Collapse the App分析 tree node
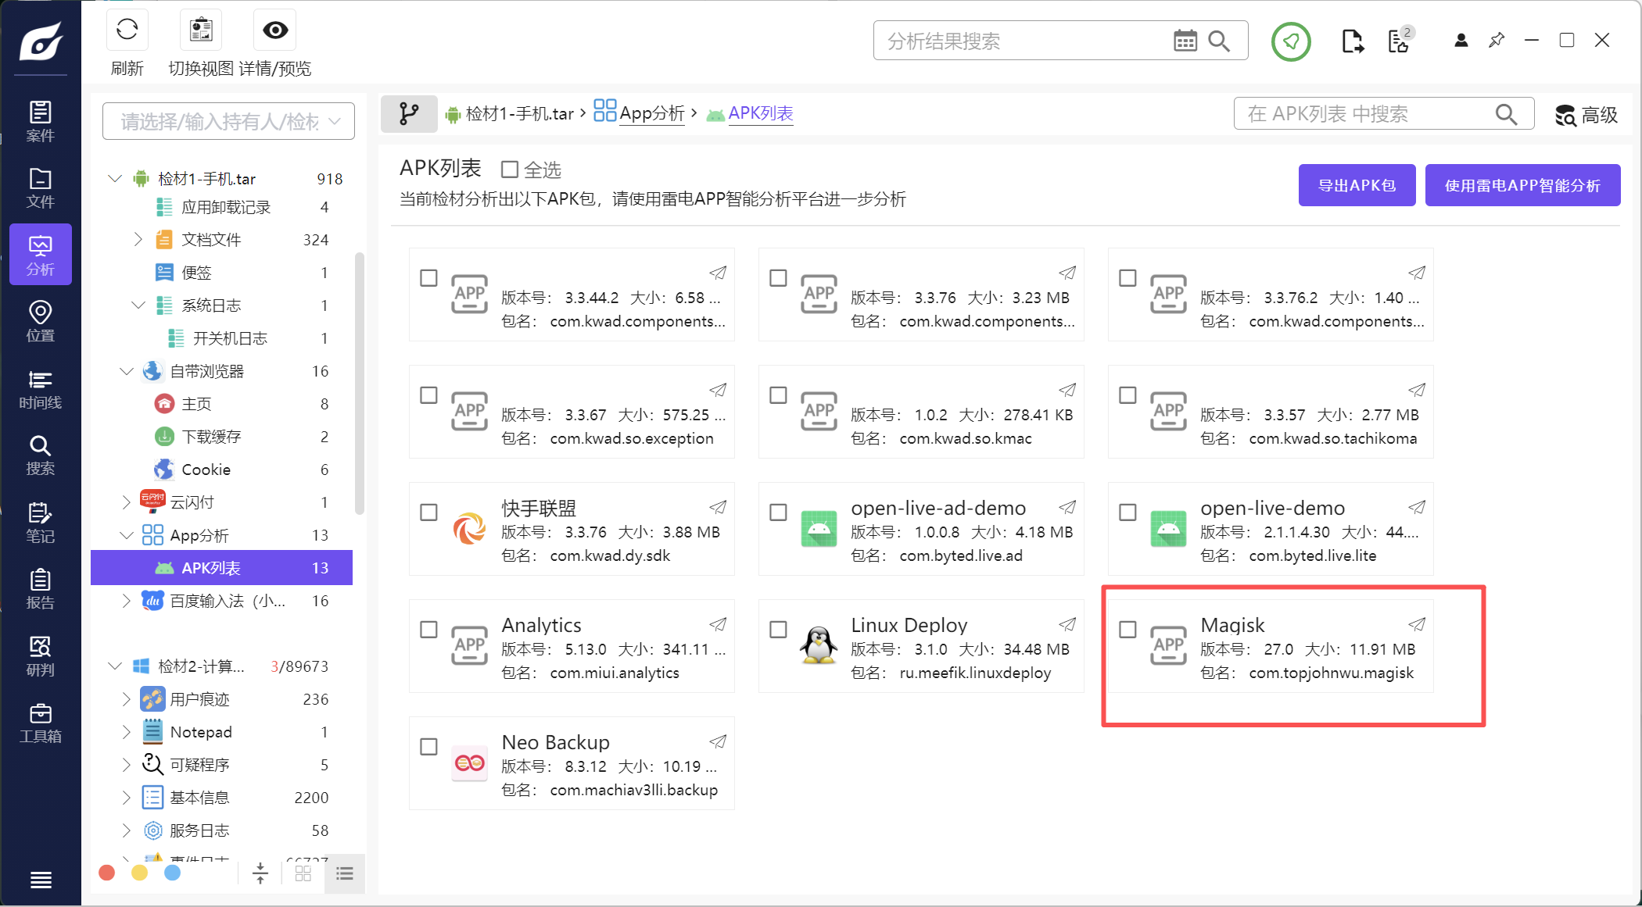 (127, 535)
